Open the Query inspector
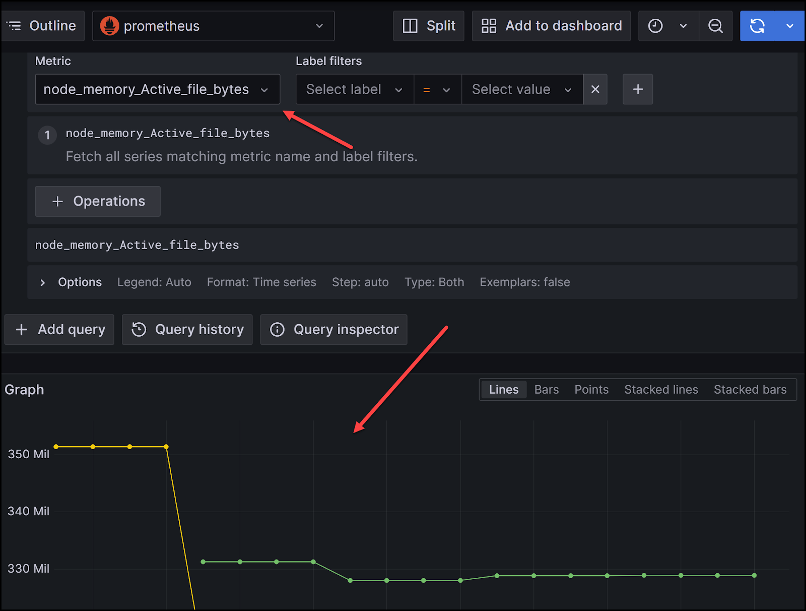Screen dimensions: 806x611 (x=333, y=330)
